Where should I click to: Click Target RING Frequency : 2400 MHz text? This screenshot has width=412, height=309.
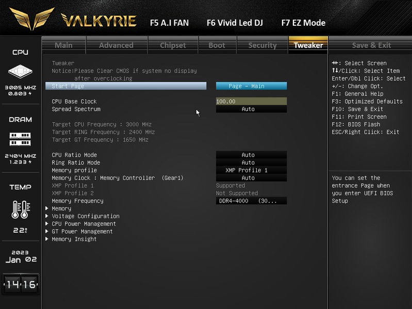coord(103,132)
